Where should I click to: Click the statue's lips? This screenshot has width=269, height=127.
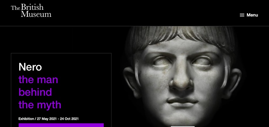183,103
